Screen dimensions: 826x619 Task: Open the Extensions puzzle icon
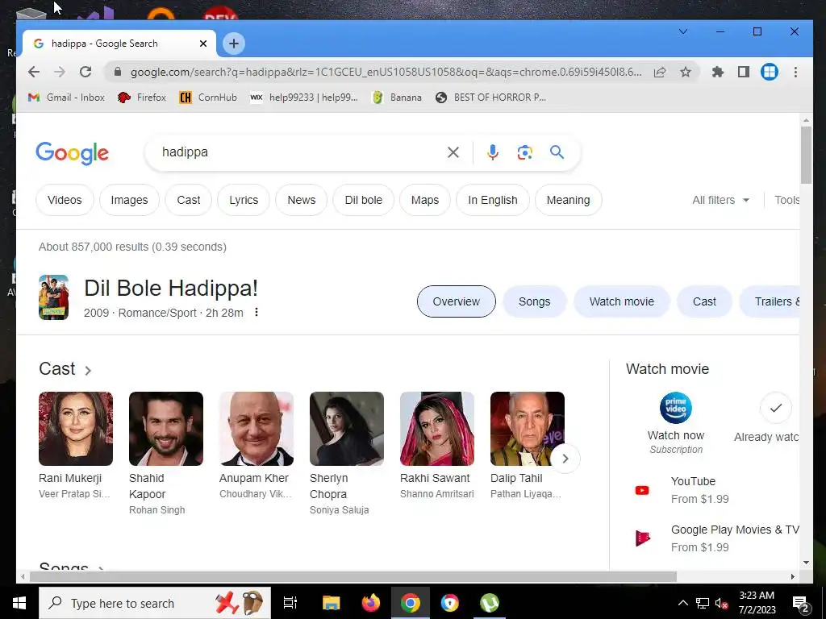tap(717, 72)
